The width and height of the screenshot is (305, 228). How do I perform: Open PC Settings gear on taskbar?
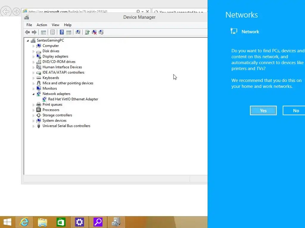(x=79, y=222)
